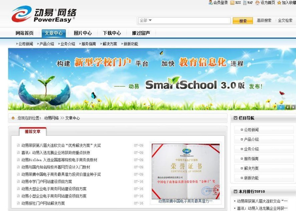Click the RSS feed icon
This screenshot has width=296, height=211.
point(232,3)
